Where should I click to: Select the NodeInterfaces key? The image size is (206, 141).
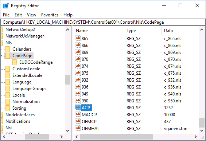point(20,115)
